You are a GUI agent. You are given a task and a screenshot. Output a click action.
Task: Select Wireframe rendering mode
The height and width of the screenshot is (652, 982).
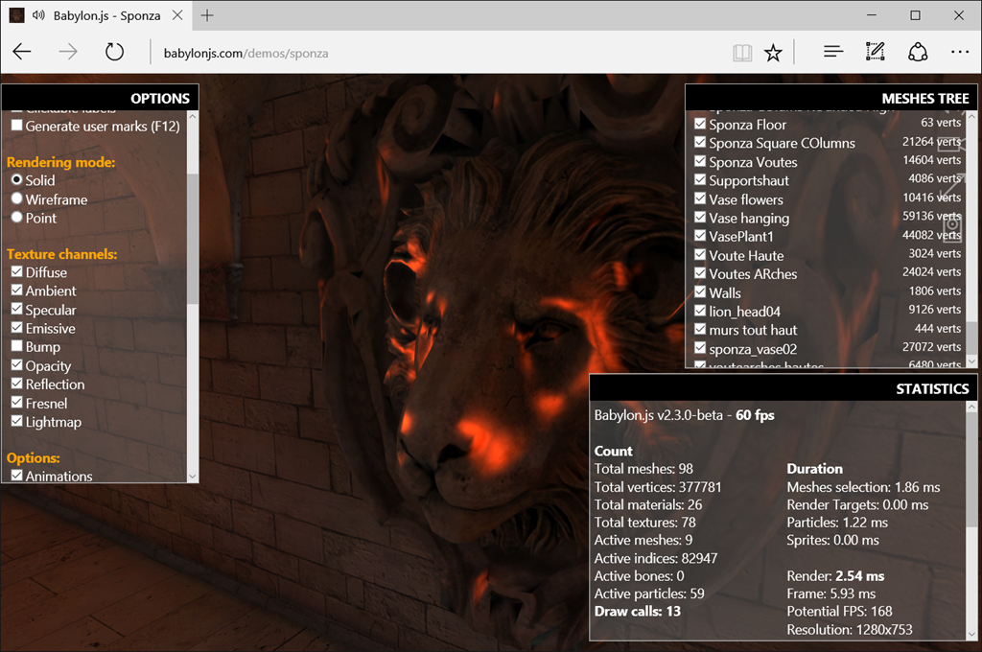tap(17, 198)
